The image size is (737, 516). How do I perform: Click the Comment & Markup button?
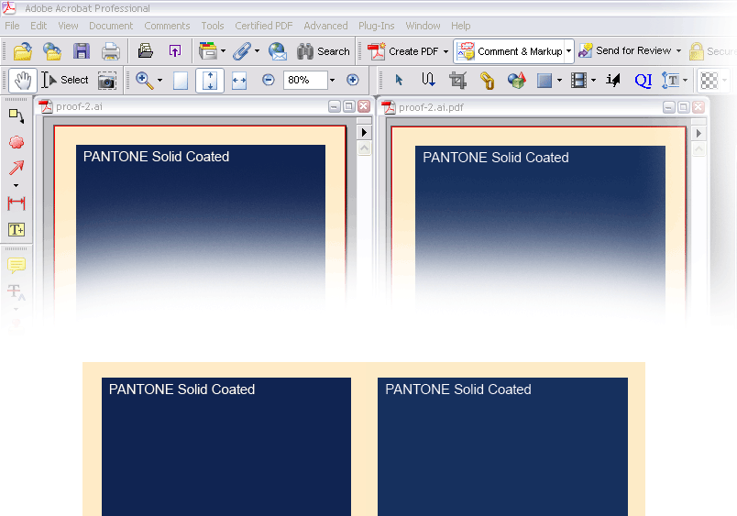(510, 51)
